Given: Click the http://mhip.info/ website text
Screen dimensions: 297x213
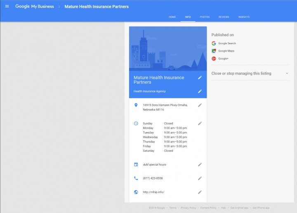Looking at the screenshot, I should click(153, 192).
